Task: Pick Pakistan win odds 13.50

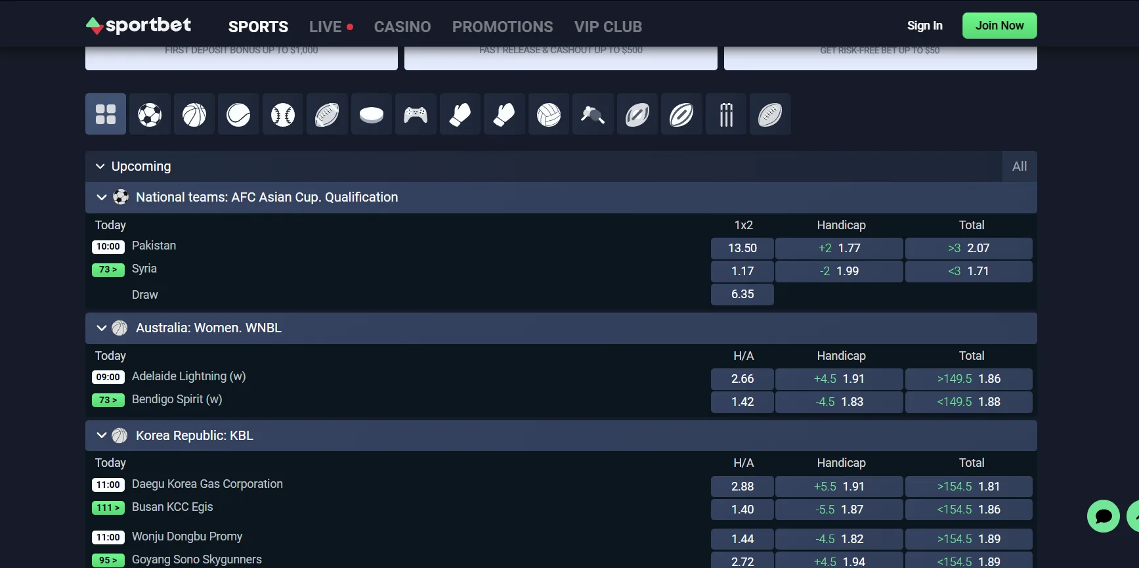Action: click(x=742, y=248)
